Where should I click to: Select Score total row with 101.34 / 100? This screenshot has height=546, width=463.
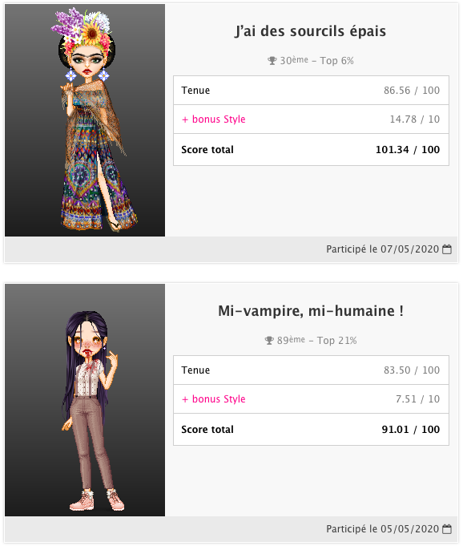click(311, 150)
